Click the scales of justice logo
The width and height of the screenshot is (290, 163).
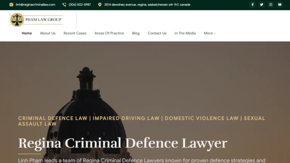(17, 20)
